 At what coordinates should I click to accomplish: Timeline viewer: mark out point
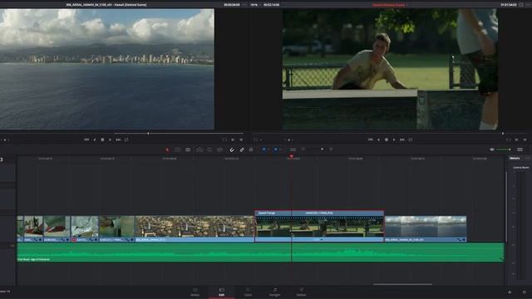click(525, 140)
